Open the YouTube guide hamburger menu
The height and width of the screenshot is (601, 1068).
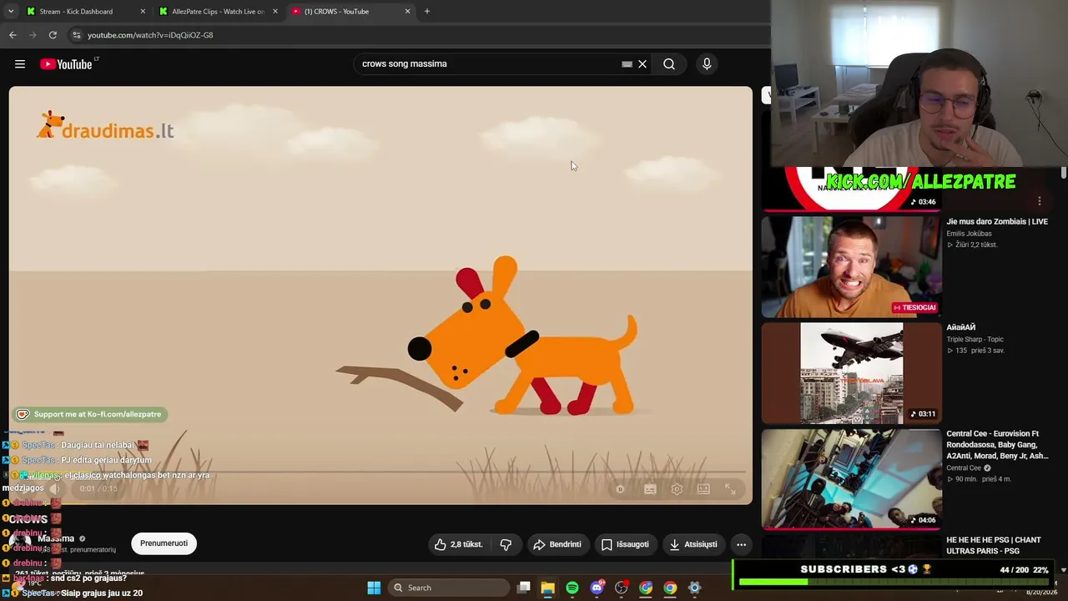20,64
